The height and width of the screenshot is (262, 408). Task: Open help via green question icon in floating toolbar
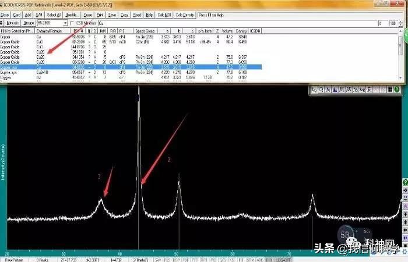pyautogui.click(x=396, y=90)
